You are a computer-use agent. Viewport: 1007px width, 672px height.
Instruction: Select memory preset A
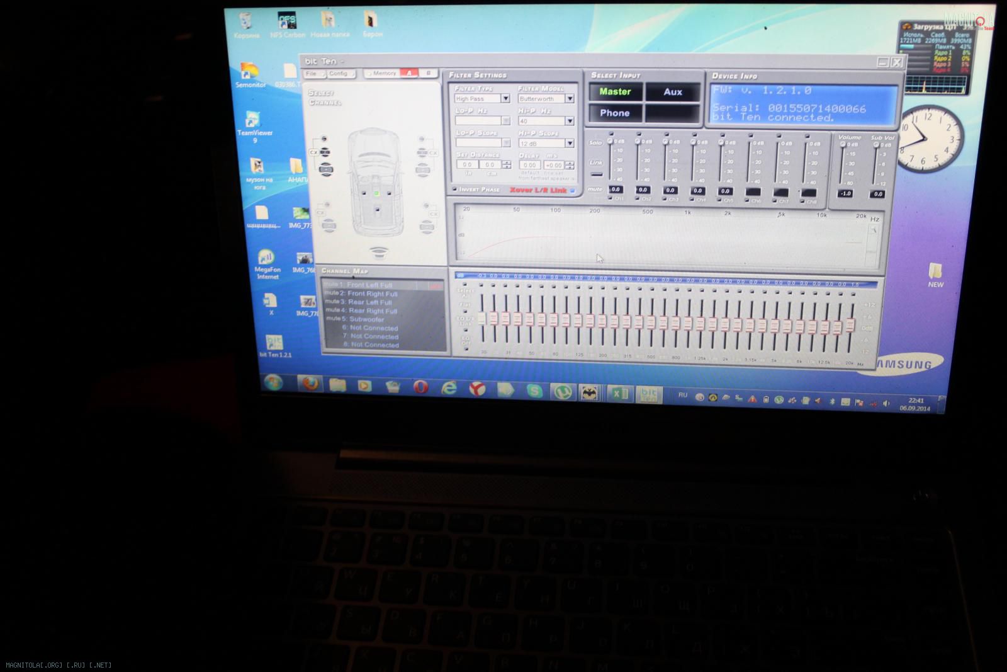[409, 73]
